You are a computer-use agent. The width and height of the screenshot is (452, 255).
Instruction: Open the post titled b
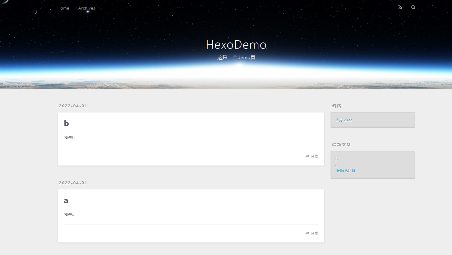(x=66, y=123)
